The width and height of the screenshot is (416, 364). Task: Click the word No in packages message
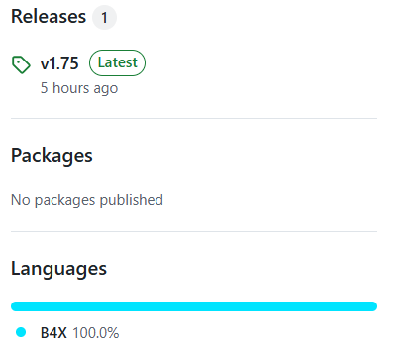coord(21,200)
